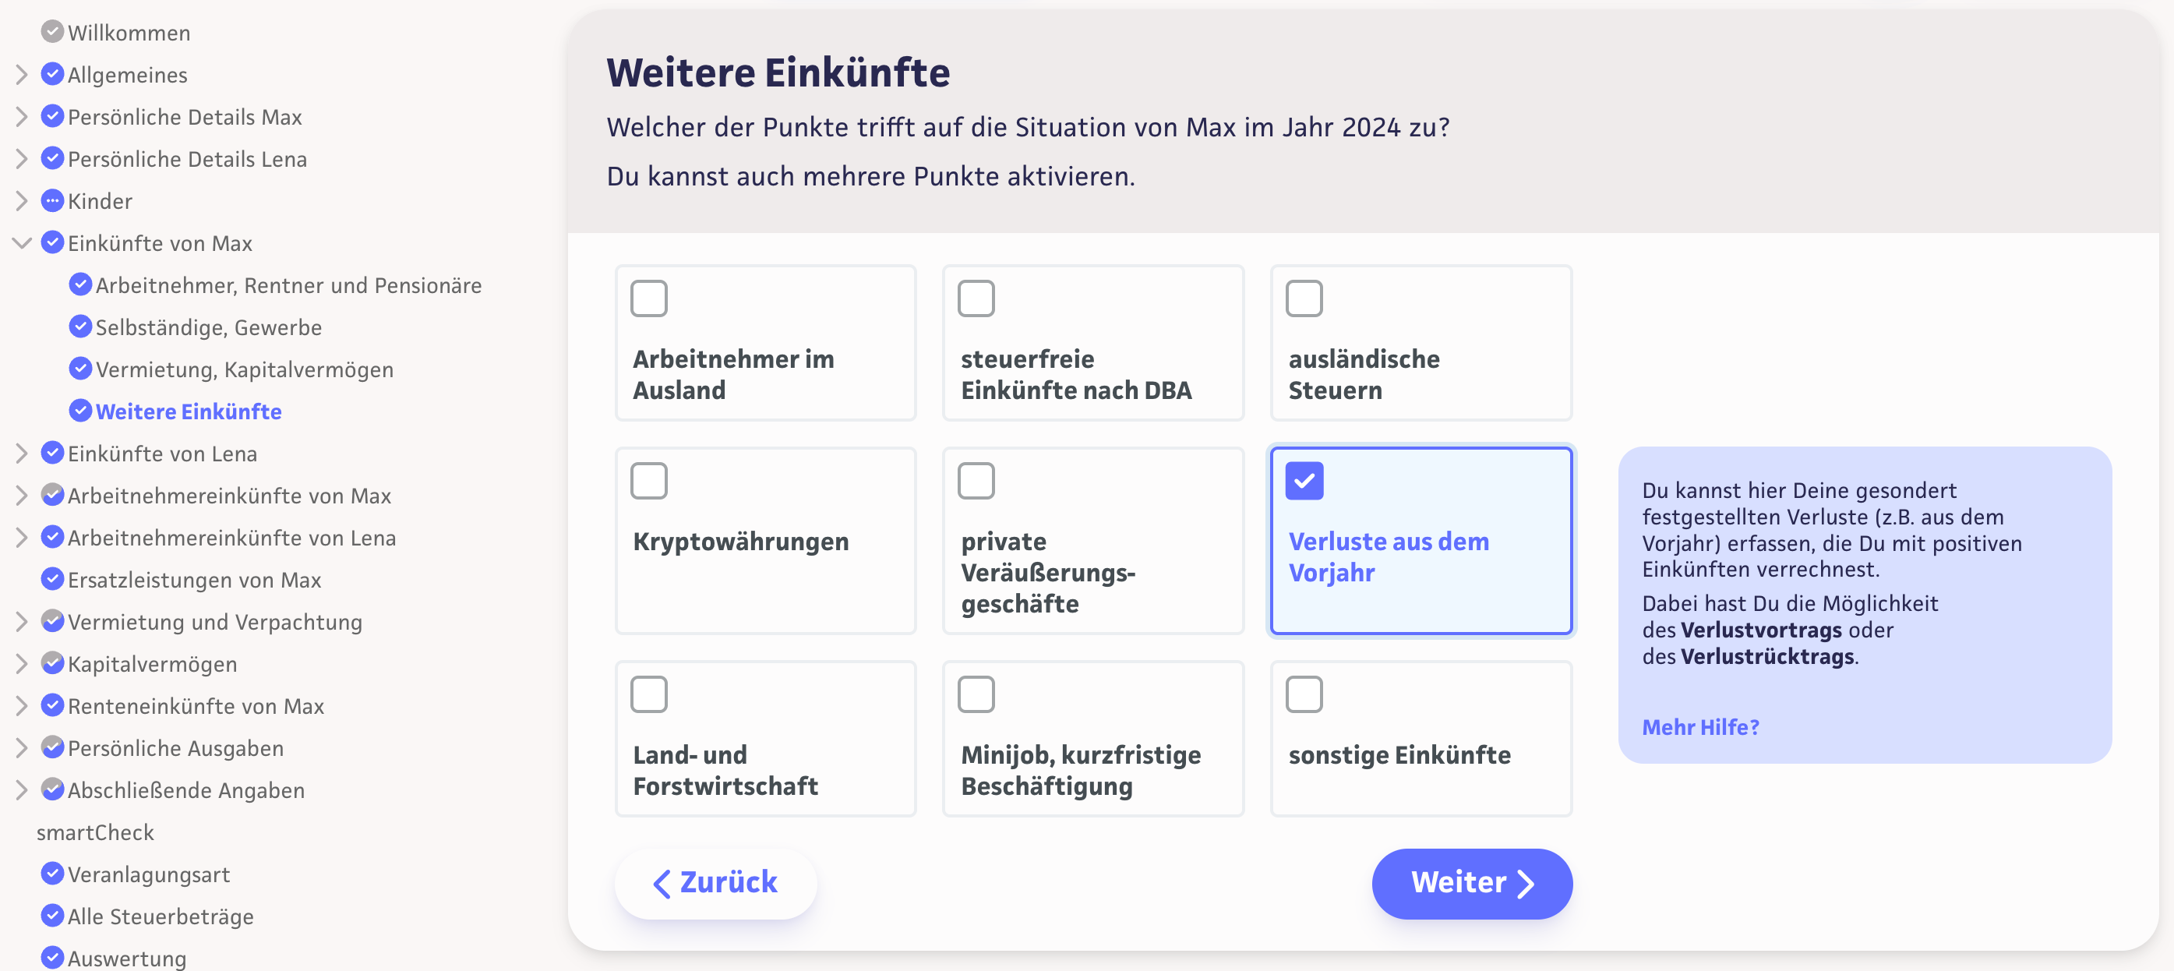The width and height of the screenshot is (2174, 971).
Task: Expand the Vermietung und Verpachtung section
Action: (x=22, y=623)
